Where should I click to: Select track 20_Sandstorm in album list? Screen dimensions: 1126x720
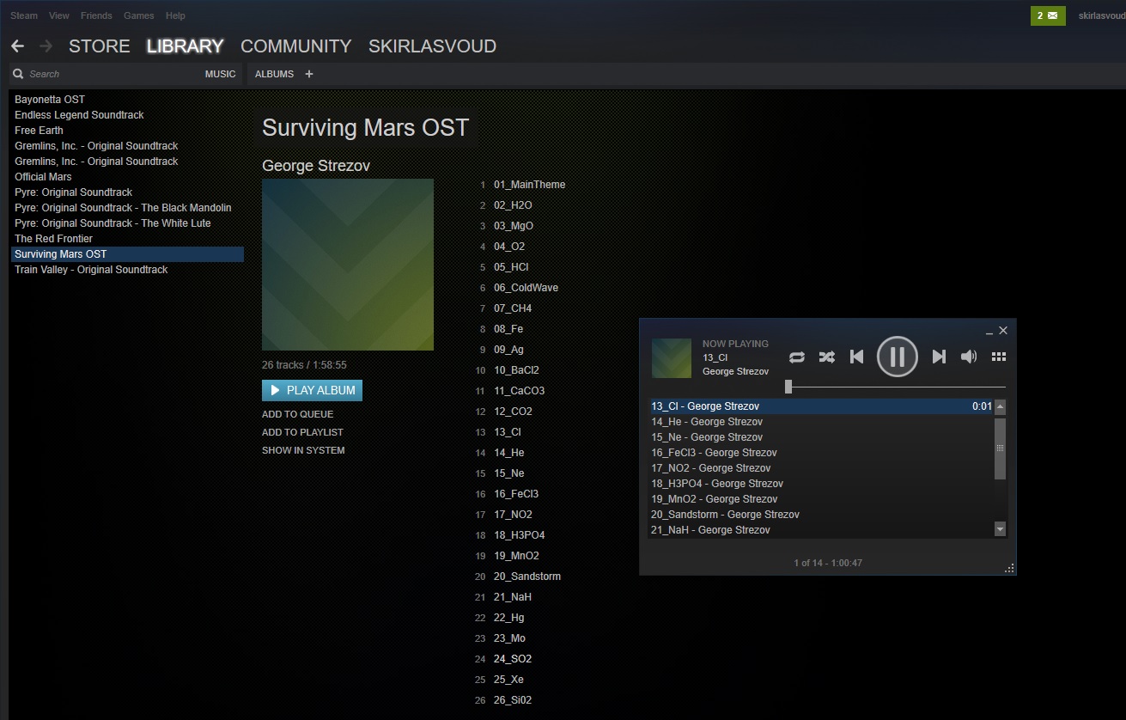pos(527,577)
